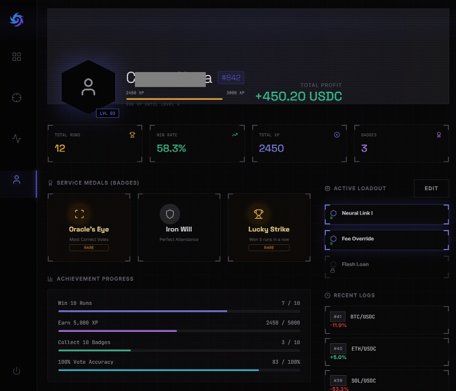Click the #41 run tag

point(338,317)
